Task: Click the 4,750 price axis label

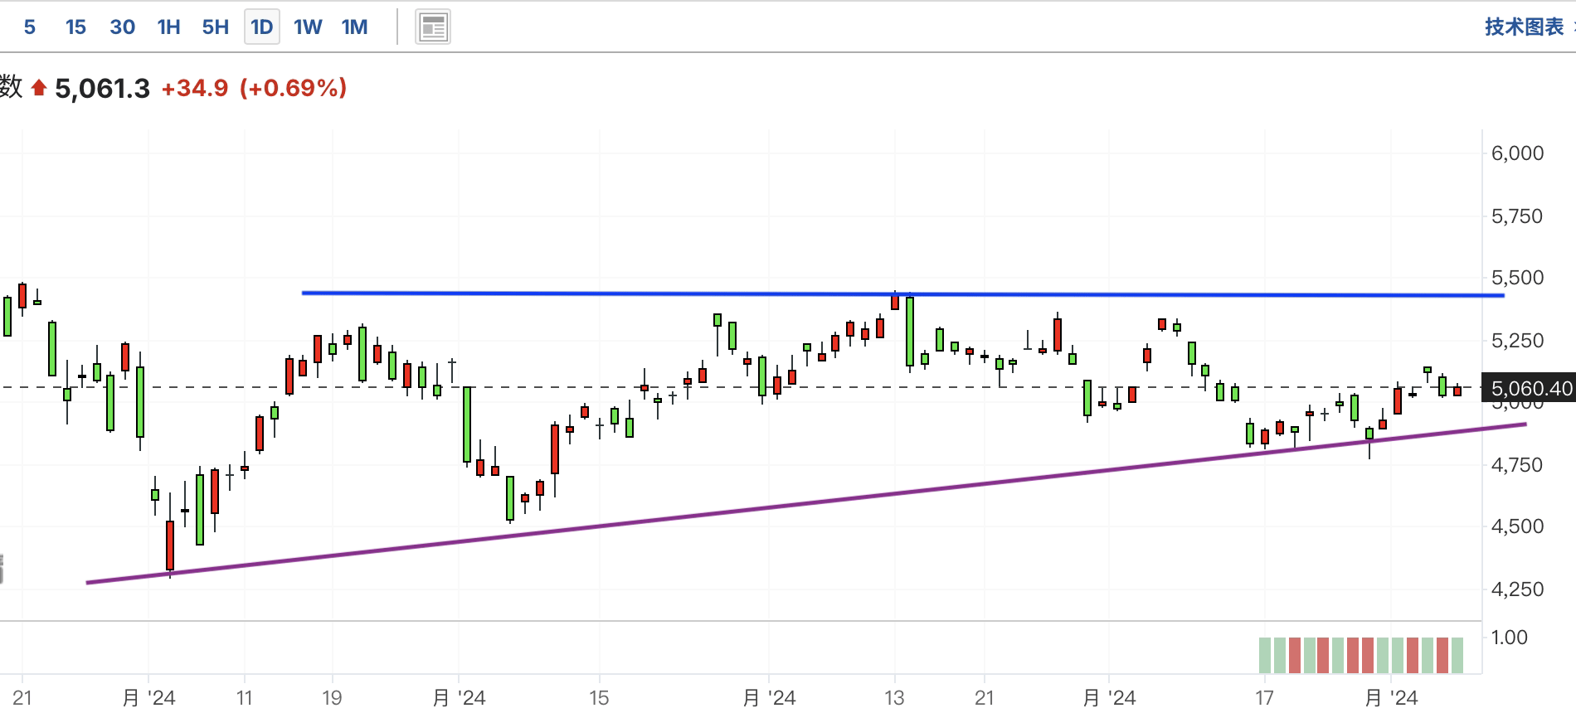Action: pyautogui.click(x=1517, y=465)
